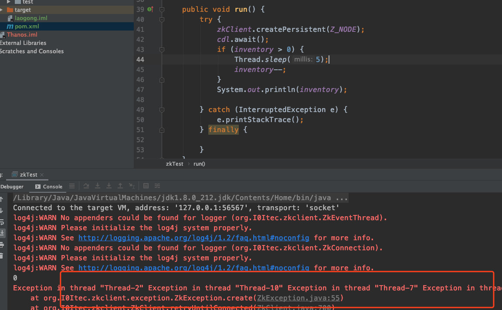Click the Step Over debugger icon
The height and width of the screenshot is (310, 502).
pyautogui.click(x=86, y=186)
